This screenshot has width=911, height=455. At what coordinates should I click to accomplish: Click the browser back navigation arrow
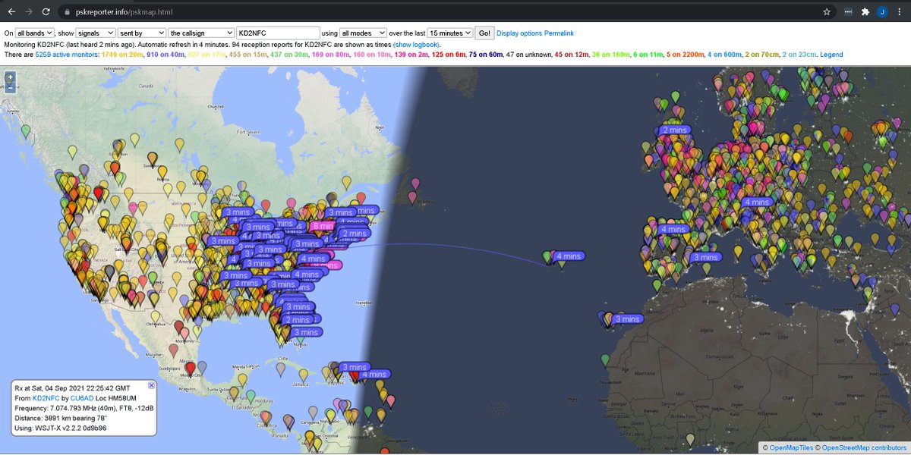12,11
